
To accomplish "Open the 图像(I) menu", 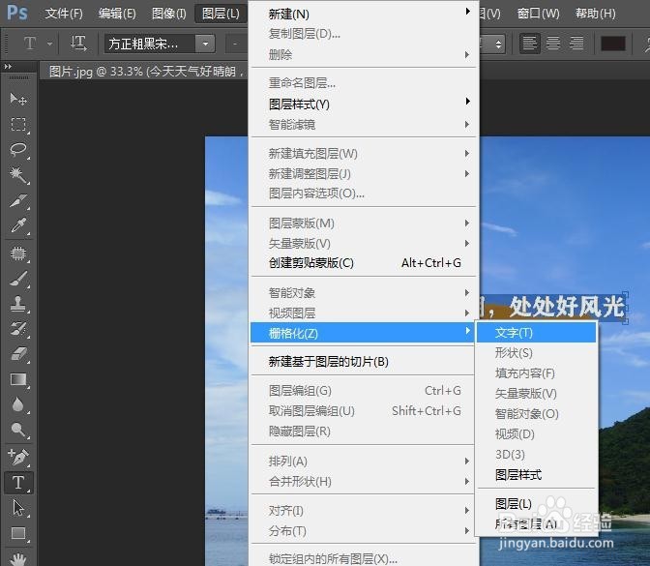I will tap(169, 14).
